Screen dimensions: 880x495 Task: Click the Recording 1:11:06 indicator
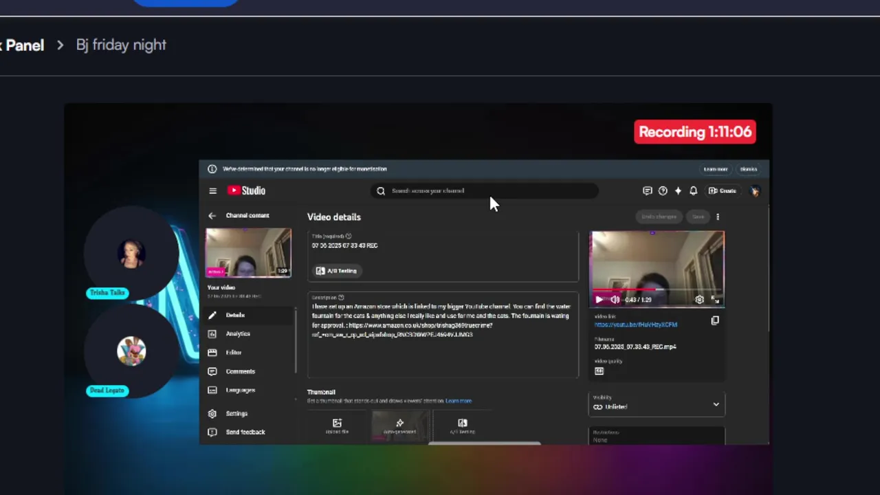[x=695, y=132]
